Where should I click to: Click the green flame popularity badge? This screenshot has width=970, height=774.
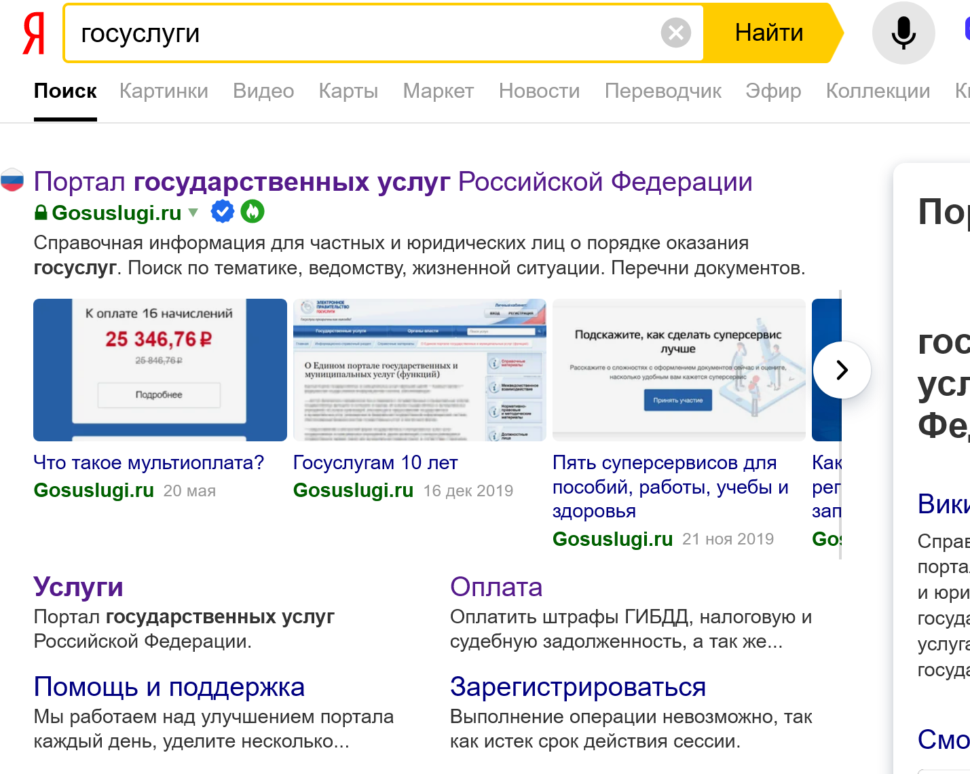coord(253,213)
